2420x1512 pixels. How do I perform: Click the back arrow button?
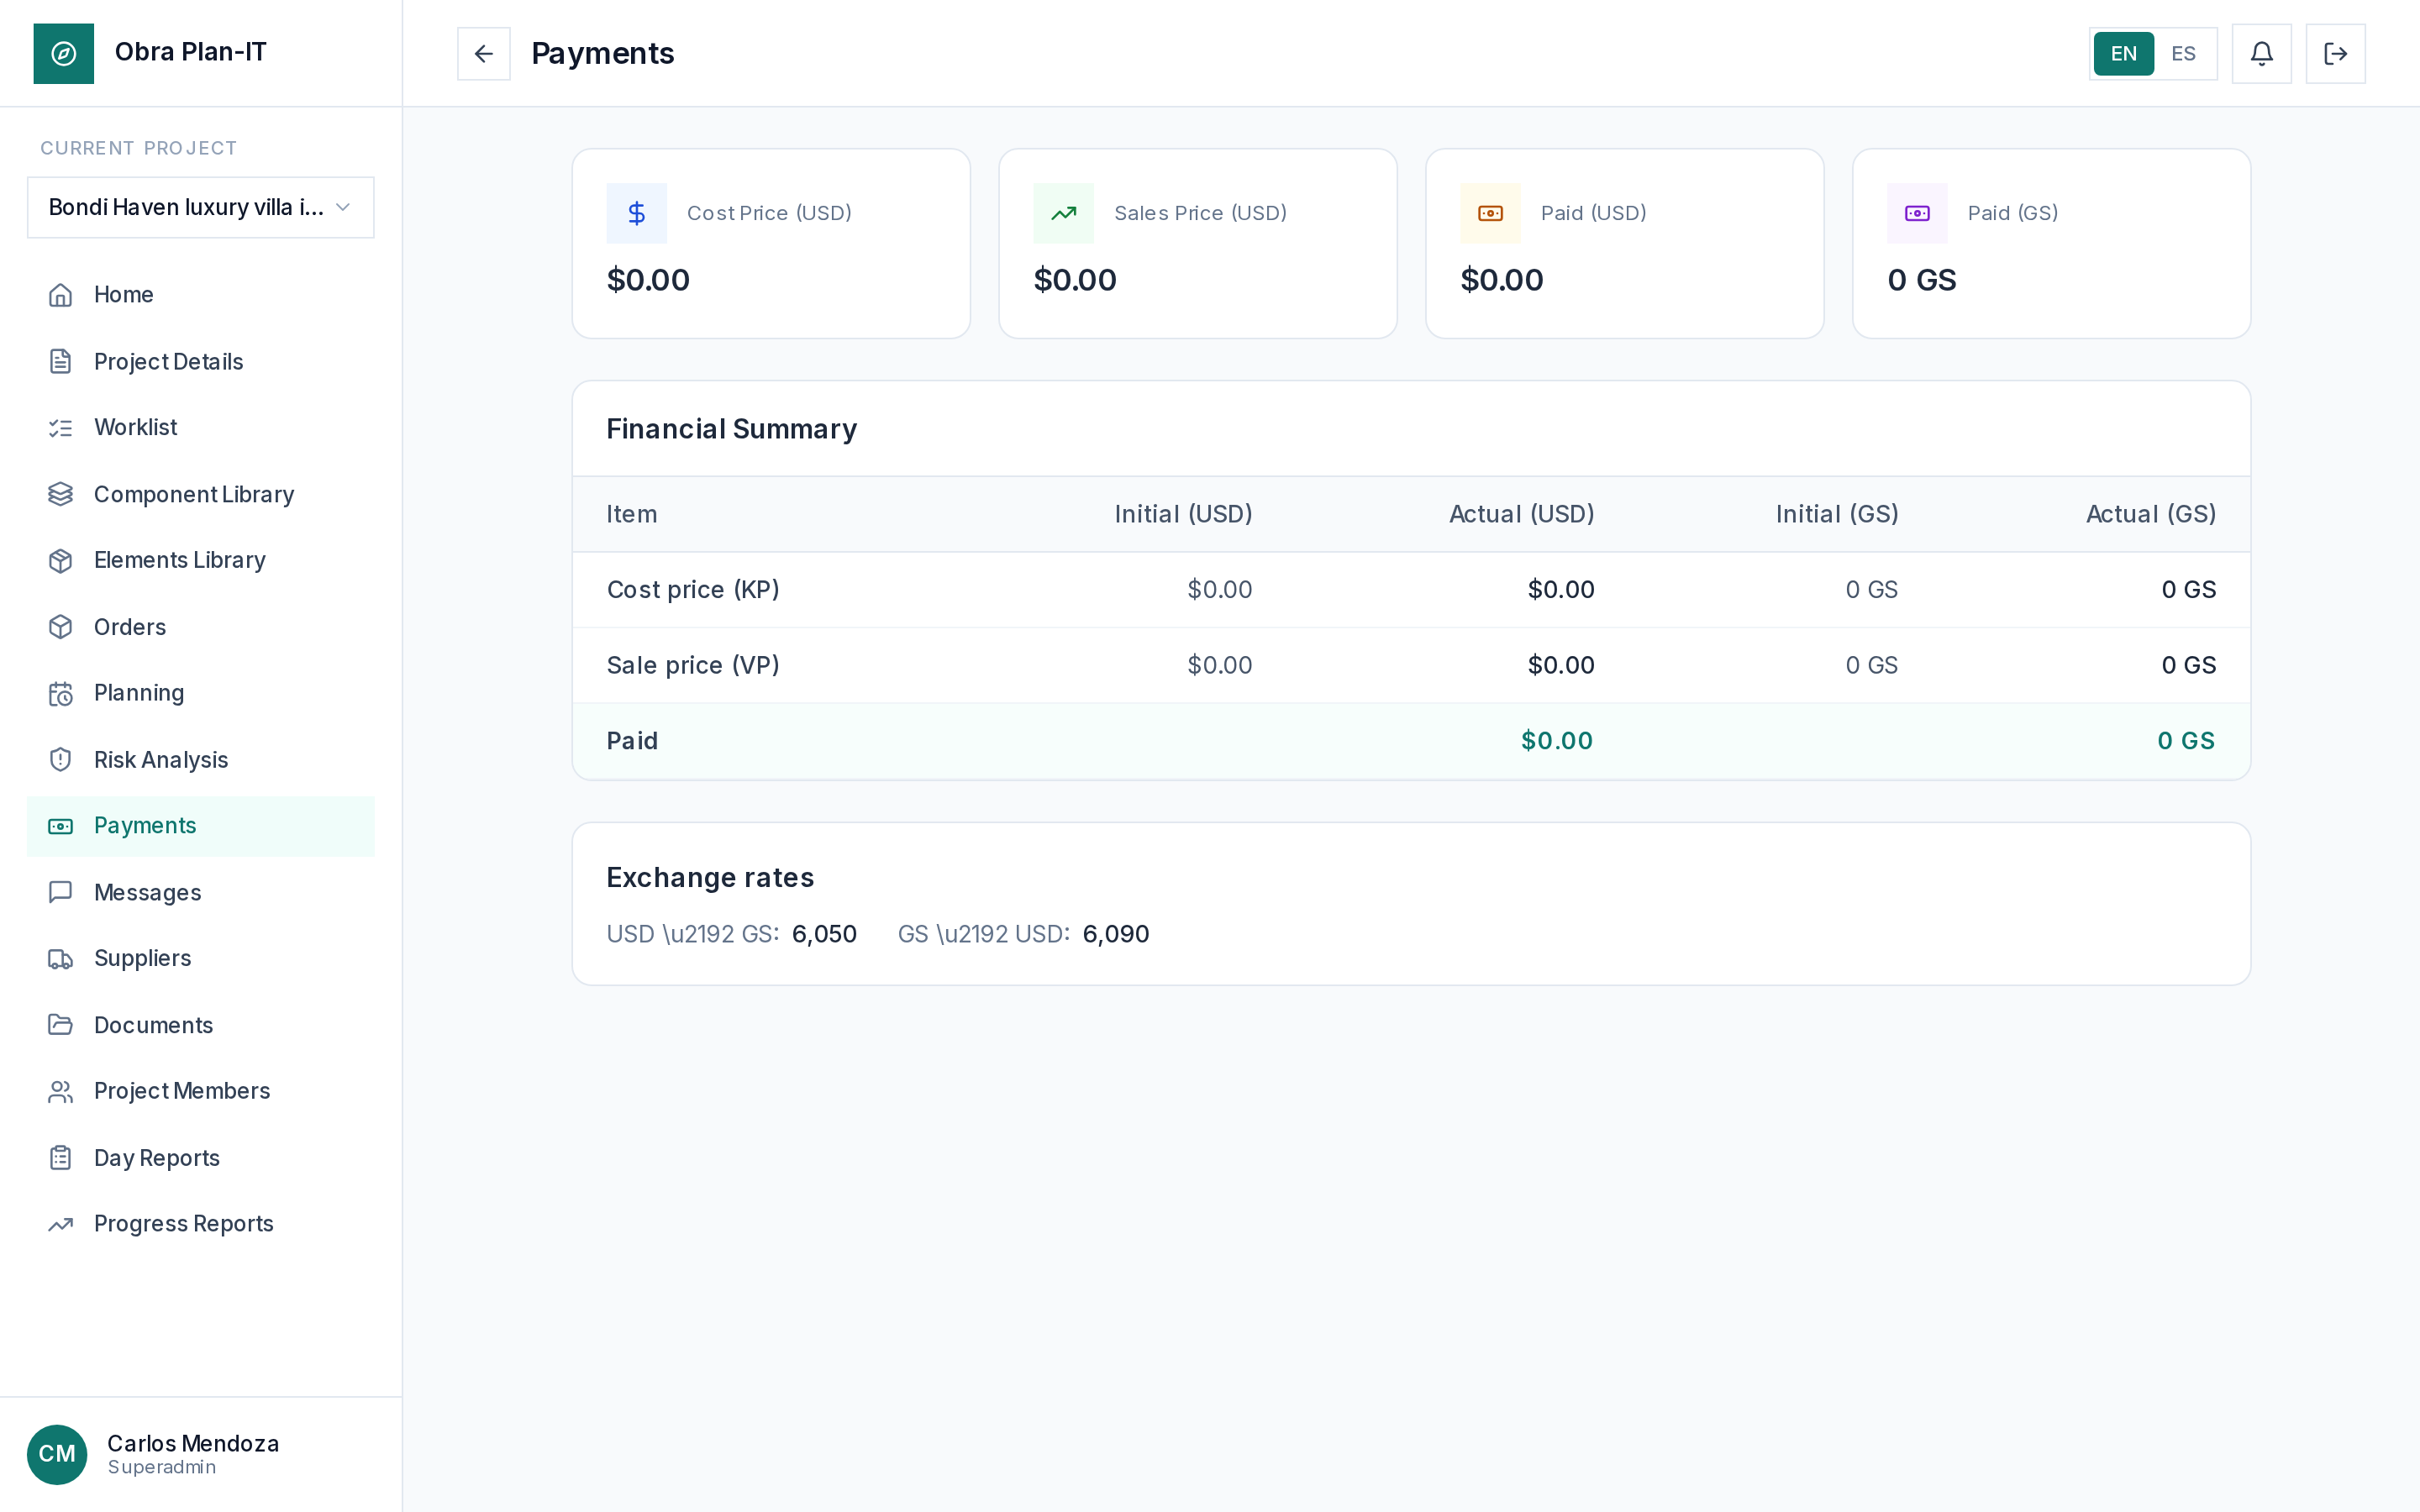(x=483, y=53)
